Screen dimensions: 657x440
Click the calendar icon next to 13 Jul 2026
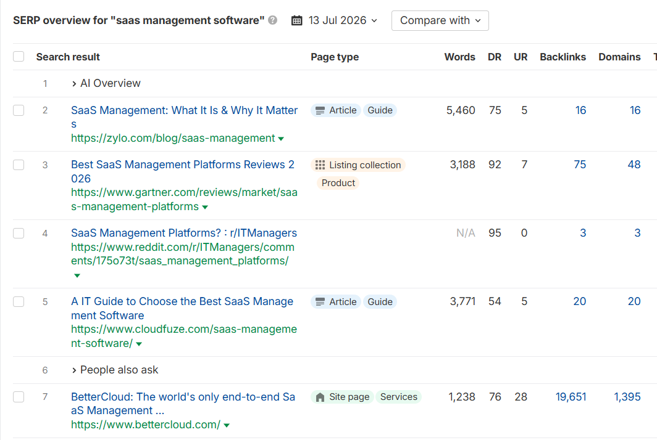pos(296,20)
